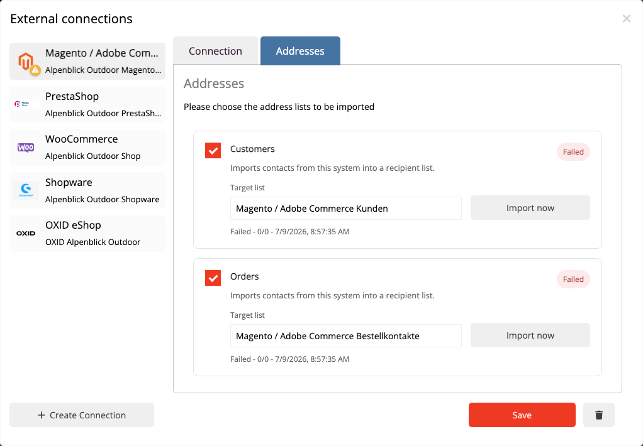The image size is (643, 446).
Task: Delete connection with the trash icon
Action: (599, 415)
